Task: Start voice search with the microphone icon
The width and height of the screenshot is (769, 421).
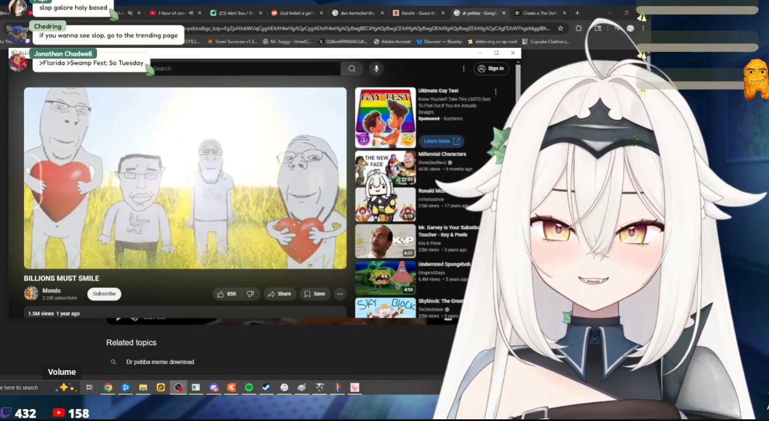Action: (x=375, y=68)
